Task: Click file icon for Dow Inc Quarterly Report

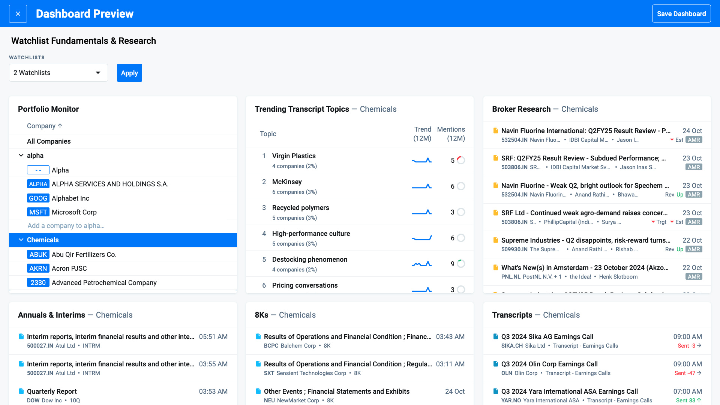Action: (x=21, y=391)
